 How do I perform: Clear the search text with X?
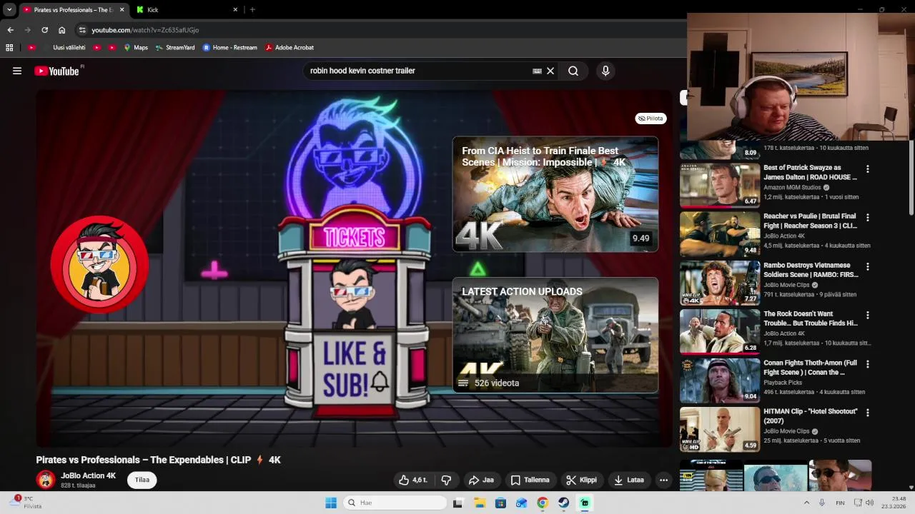(550, 71)
